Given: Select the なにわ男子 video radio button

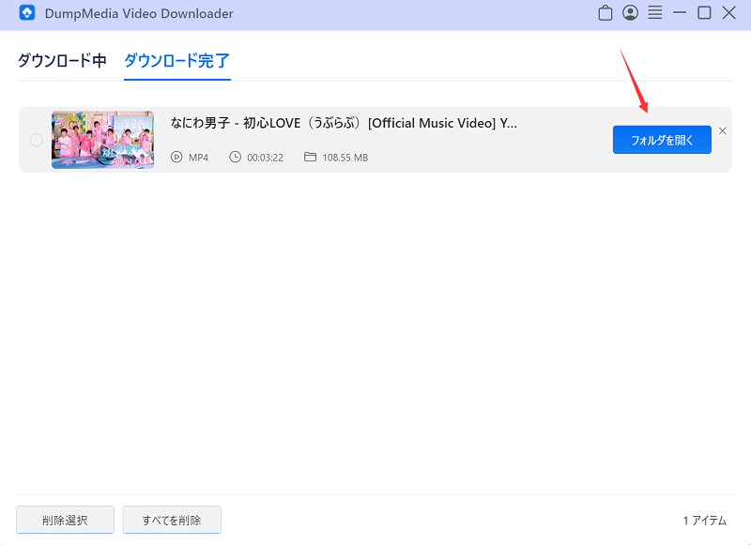Looking at the screenshot, I should 37,140.
